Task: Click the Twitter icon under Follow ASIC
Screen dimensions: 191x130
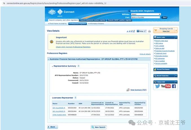Action: [x=158, y=86]
